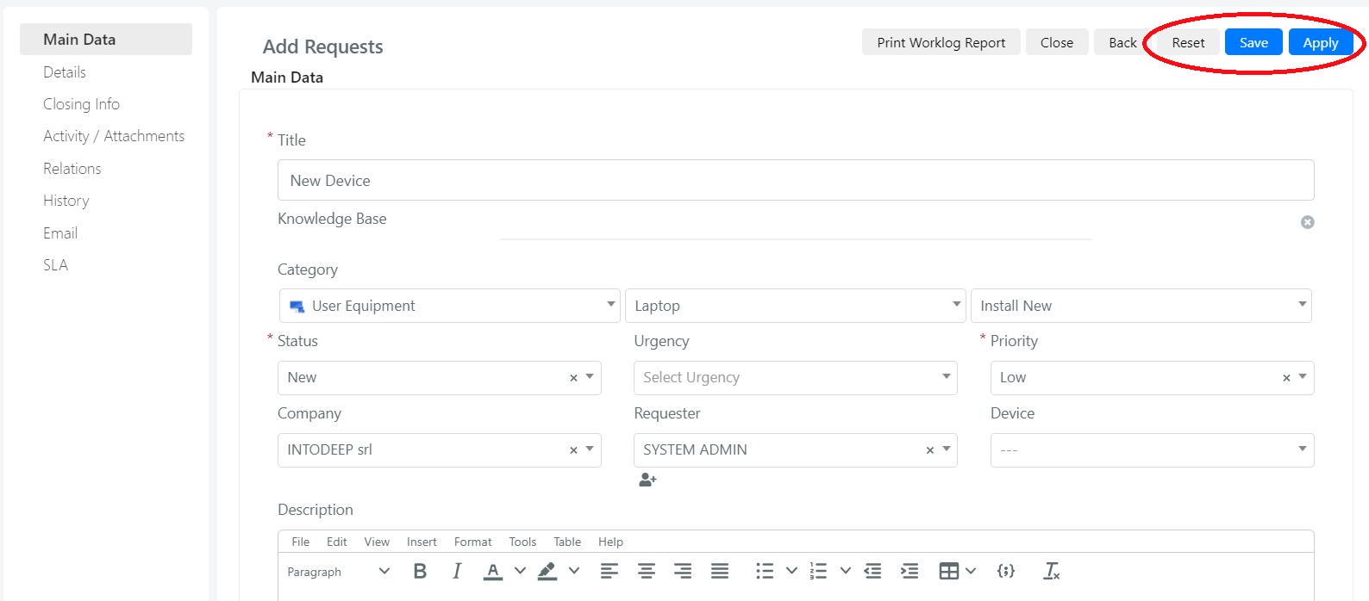Click Print Worklog Report button

tap(941, 42)
